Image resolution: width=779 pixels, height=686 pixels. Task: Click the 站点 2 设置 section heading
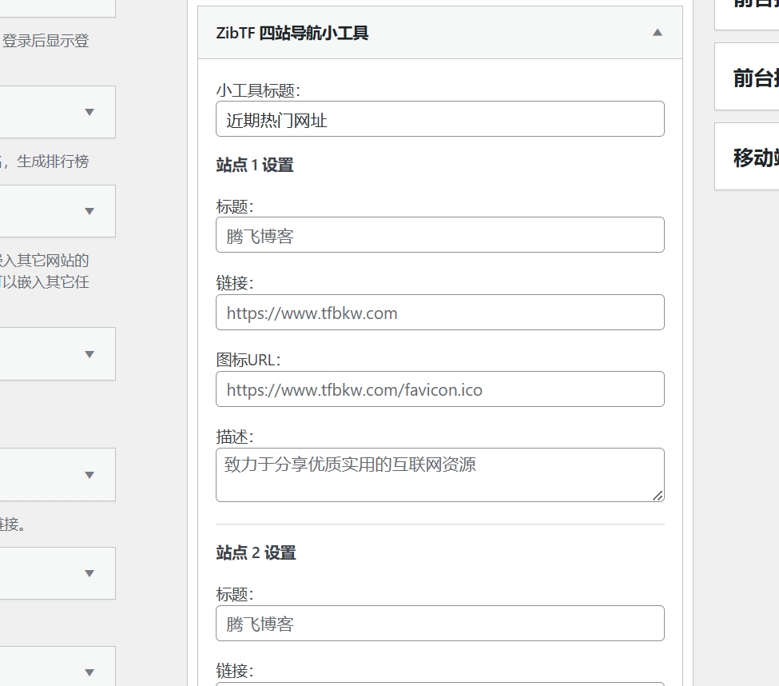point(256,553)
